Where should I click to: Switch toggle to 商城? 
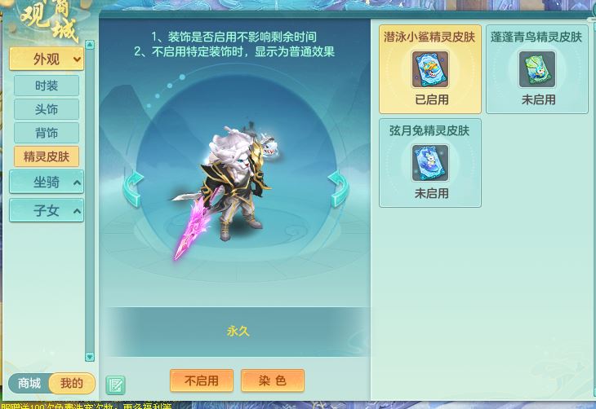[29, 383]
